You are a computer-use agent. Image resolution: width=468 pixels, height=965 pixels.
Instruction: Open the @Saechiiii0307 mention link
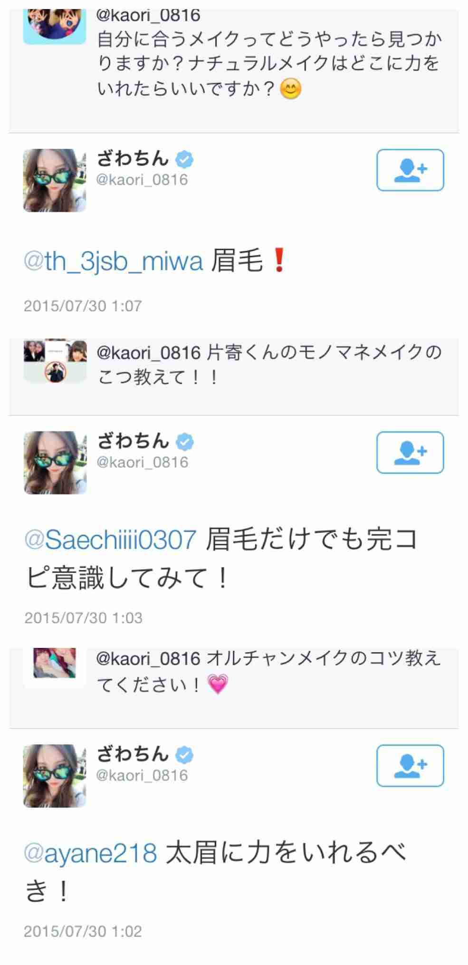[x=110, y=540]
